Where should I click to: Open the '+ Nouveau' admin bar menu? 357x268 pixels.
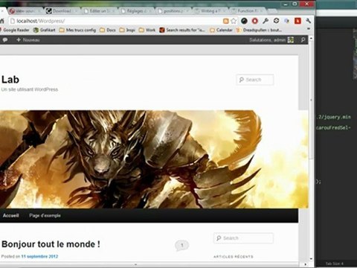coord(28,39)
